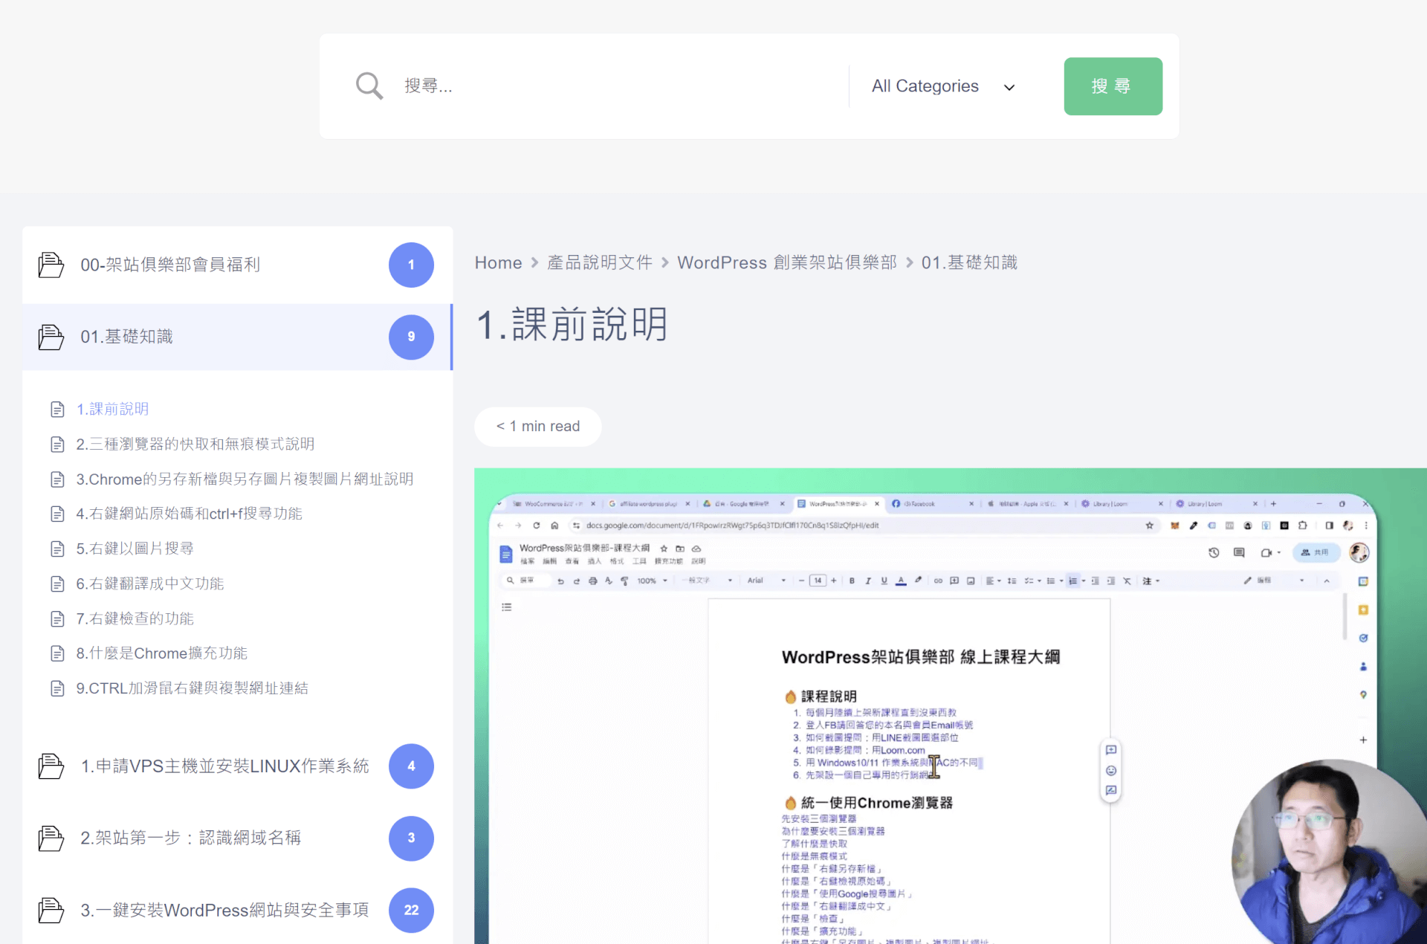Open article 6.右鍵翻譯成中文功能
Viewport: 1427px width, 944px height.
[x=149, y=583]
